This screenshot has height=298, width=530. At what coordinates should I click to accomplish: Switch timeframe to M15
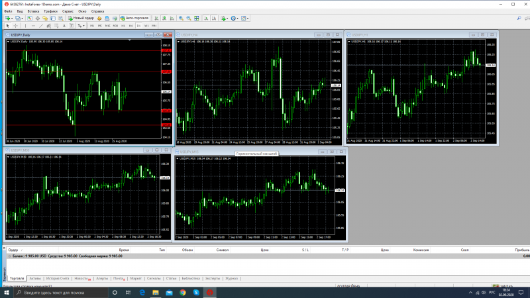point(107,26)
